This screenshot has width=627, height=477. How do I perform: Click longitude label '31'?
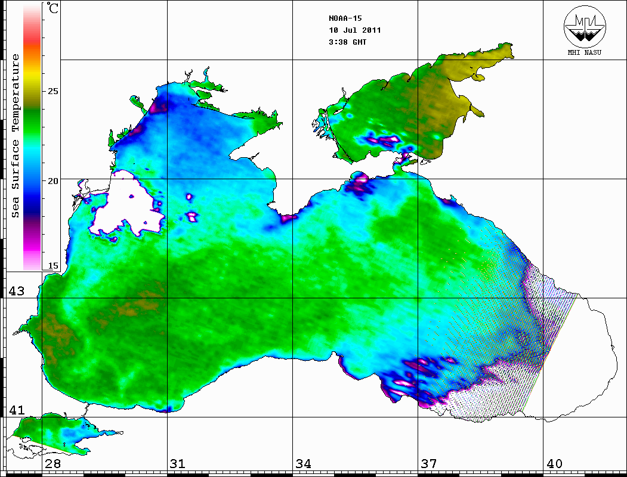pos(178,464)
